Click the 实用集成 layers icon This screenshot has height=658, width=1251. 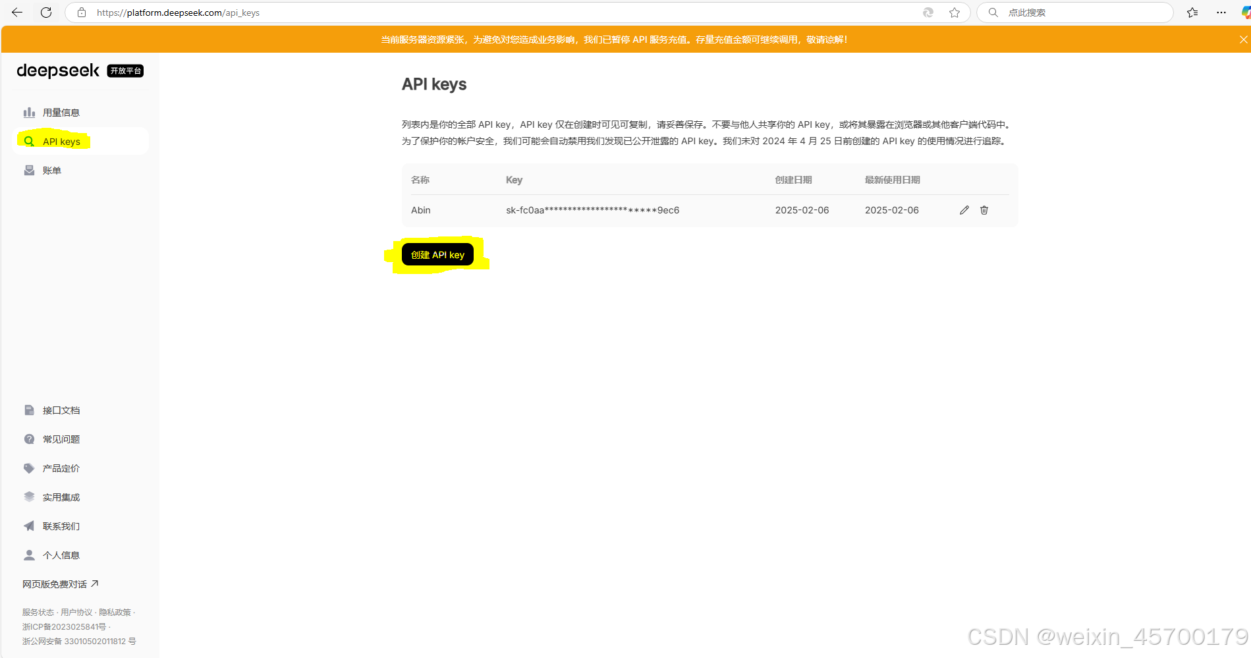point(29,497)
